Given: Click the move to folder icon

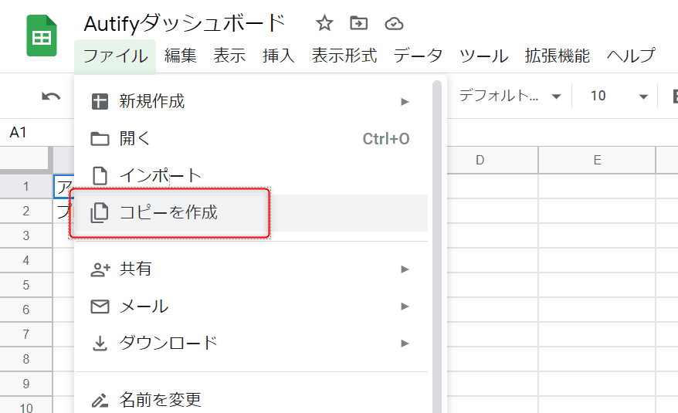Looking at the screenshot, I should 359,24.
